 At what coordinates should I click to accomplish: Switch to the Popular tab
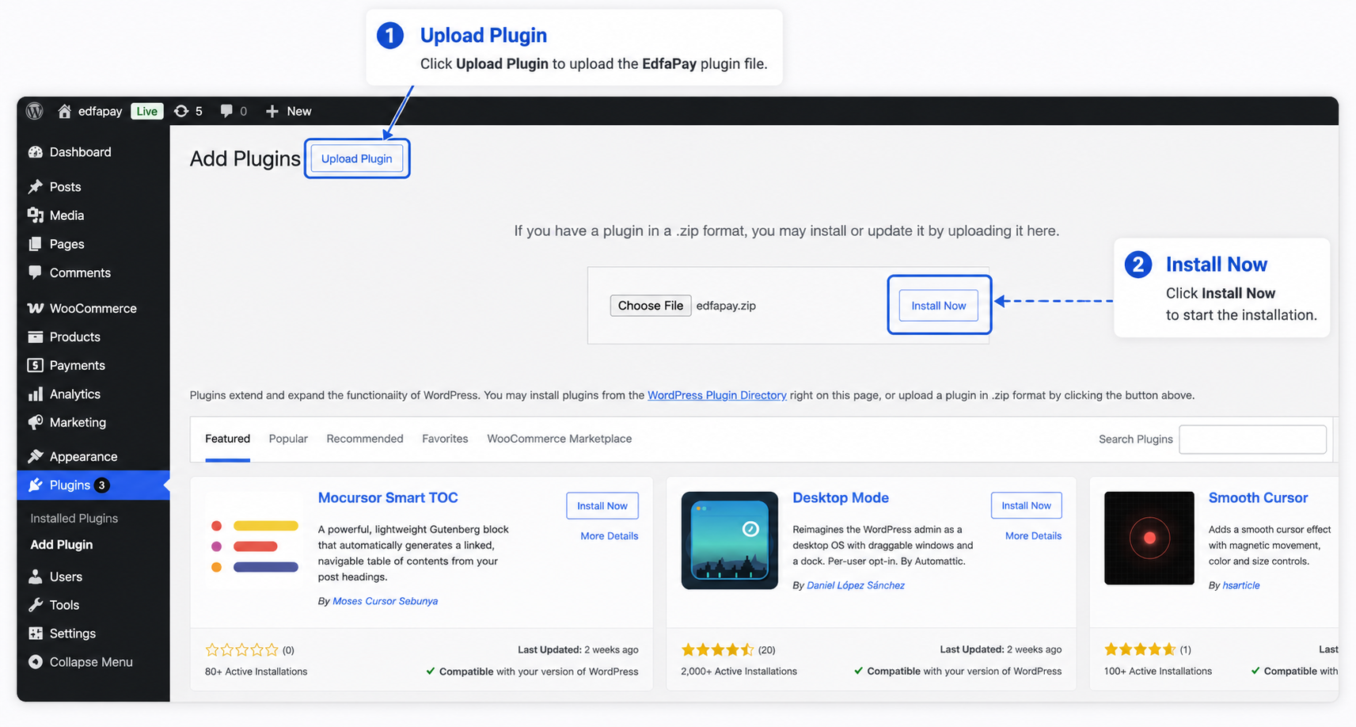coord(288,439)
